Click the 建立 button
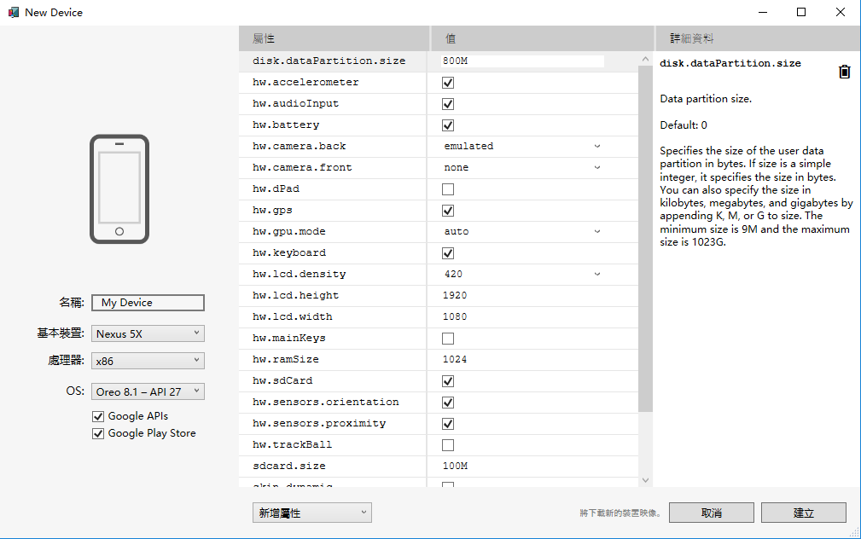The width and height of the screenshot is (861, 539). point(803,513)
